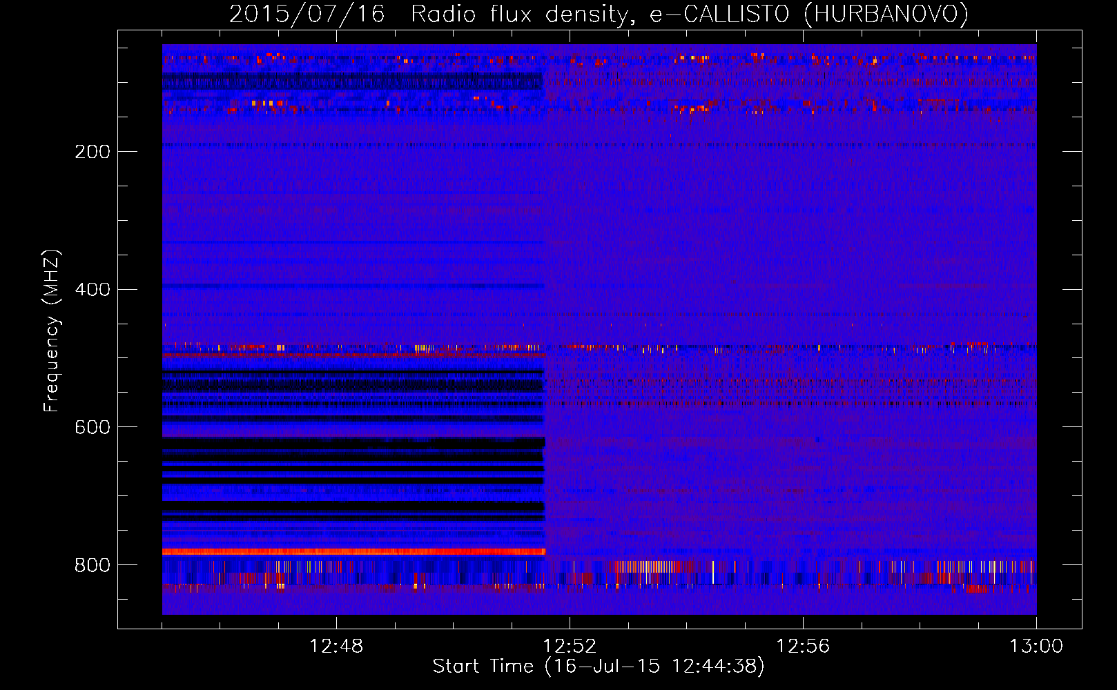Select the 800 frequency tick label
This screenshot has height=690, width=1117.
[x=93, y=566]
